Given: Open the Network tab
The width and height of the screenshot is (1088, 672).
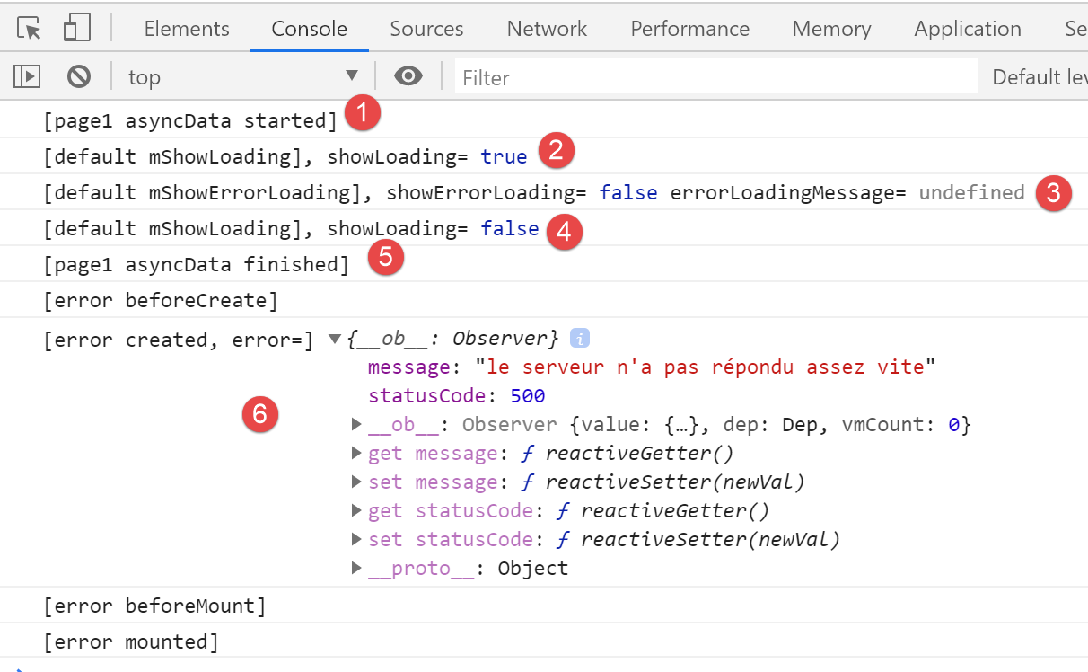Looking at the screenshot, I should 547,29.
